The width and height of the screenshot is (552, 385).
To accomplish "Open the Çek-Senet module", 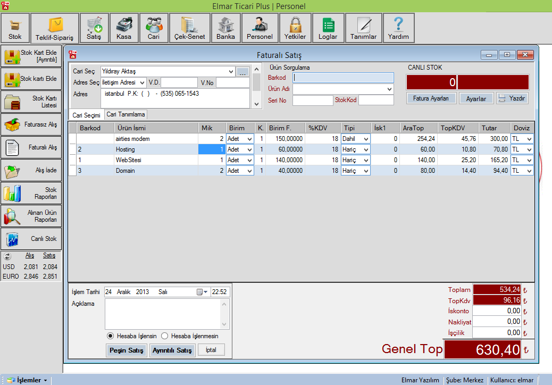I will coord(189,28).
